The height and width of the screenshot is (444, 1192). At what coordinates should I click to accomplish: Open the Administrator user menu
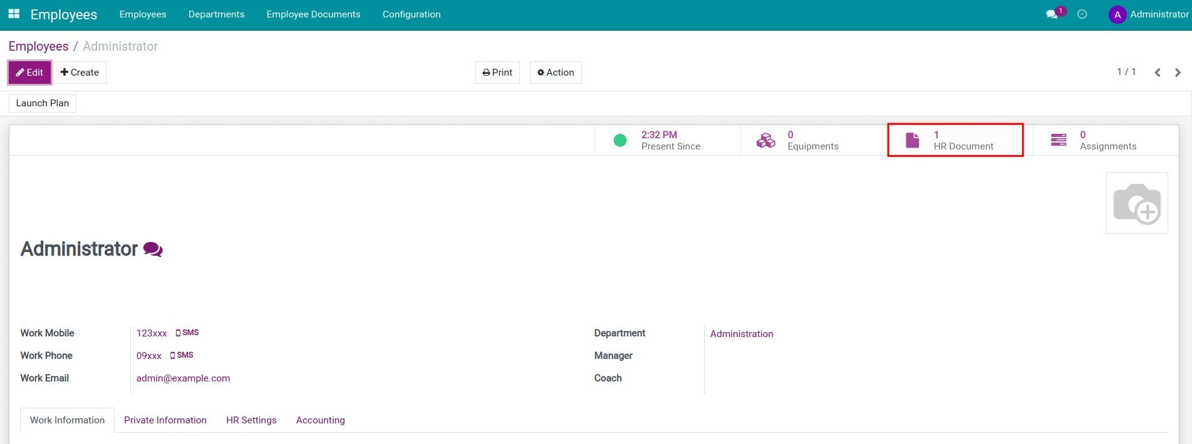tap(1149, 14)
